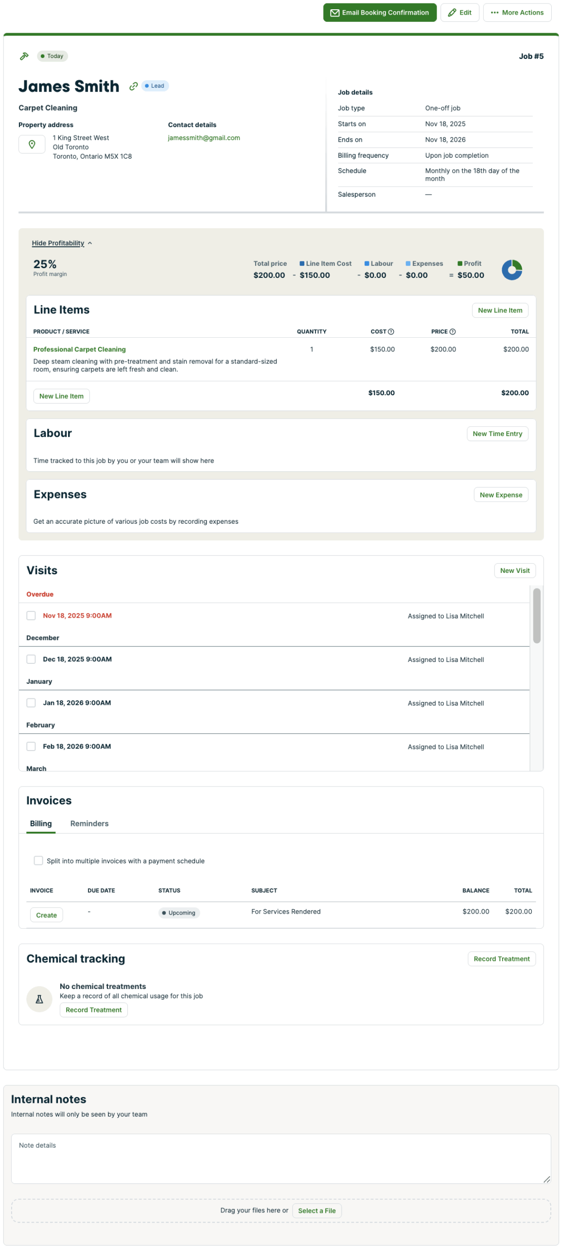Click the link icon next to James Smith
Screen dimensions: 561x1246
coord(133,86)
